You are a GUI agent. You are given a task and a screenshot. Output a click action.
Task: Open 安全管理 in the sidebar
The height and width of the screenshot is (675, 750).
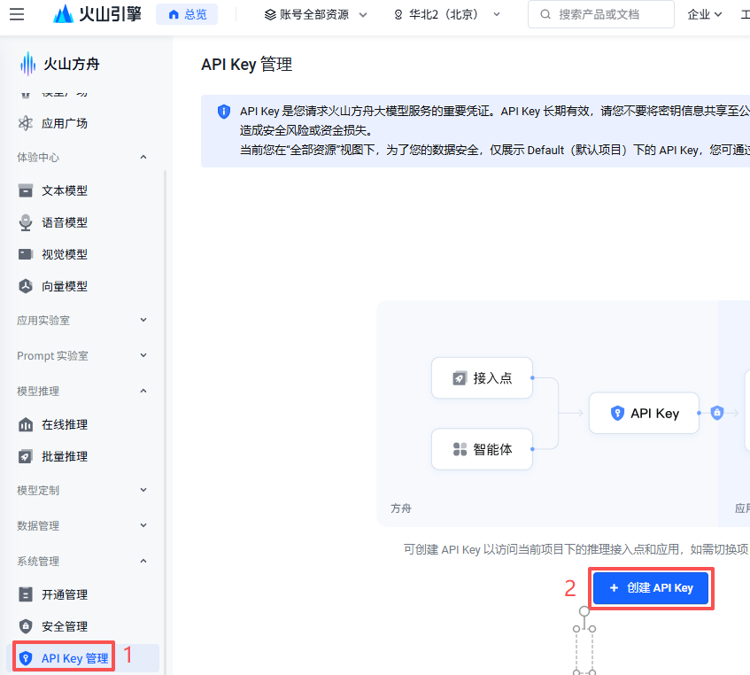64,626
